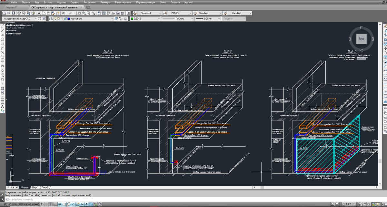Click the Paste icon

click(x=48, y=13)
